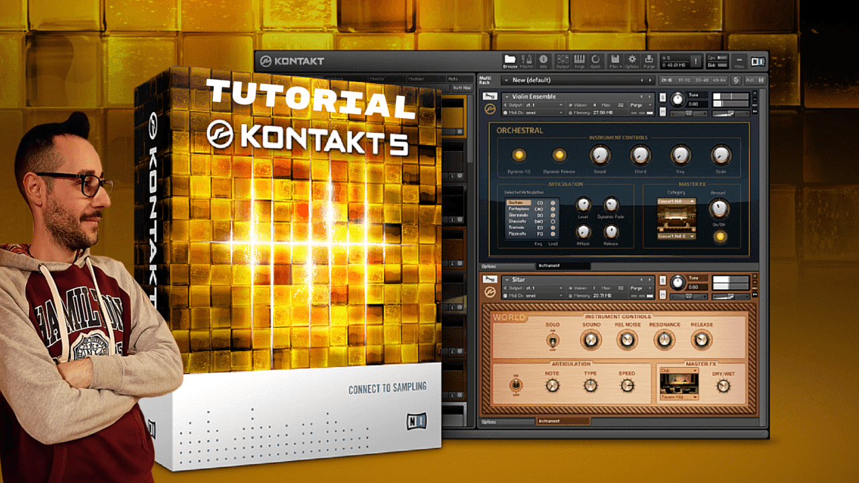Image resolution: width=859 pixels, height=483 pixels.
Task: Click the Info icon in the header
Action: coord(544,60)
